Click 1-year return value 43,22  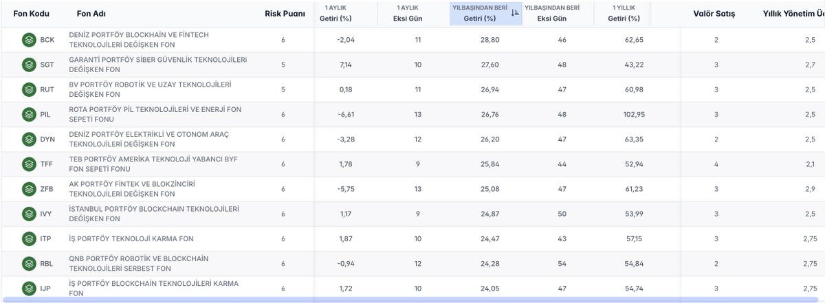coord(634,65)
